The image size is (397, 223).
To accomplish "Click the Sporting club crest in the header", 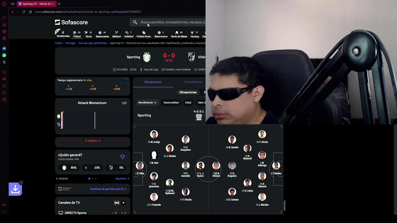I will pos(147,57).
